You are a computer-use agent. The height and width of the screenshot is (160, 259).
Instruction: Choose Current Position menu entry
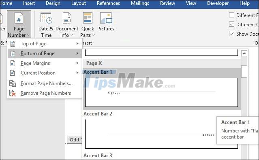(x=45, y=73)
